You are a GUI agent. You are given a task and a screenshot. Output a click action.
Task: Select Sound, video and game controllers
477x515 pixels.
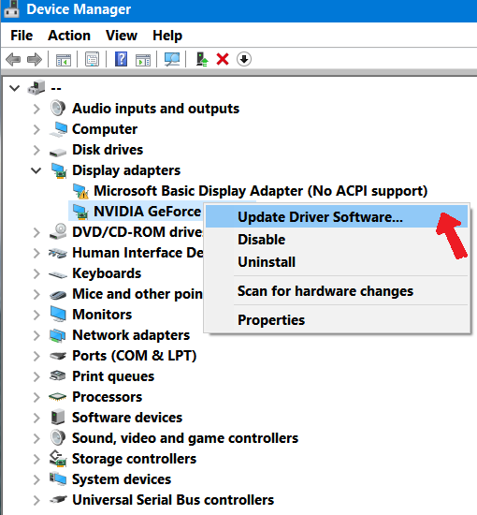tap(185, 438)
